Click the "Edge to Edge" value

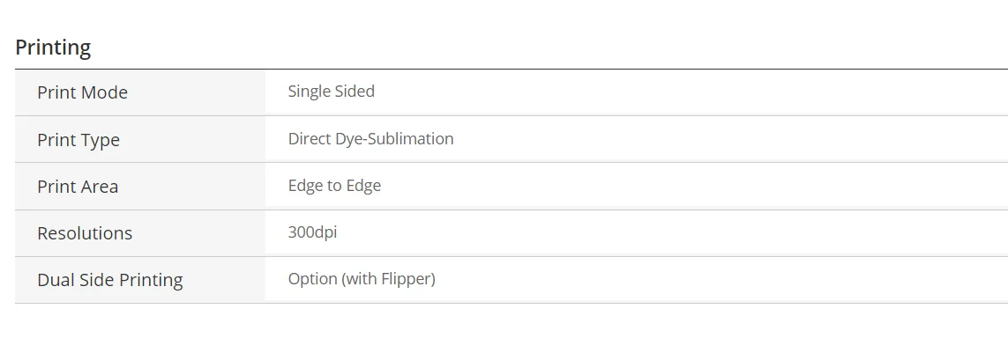coord(334,186)
